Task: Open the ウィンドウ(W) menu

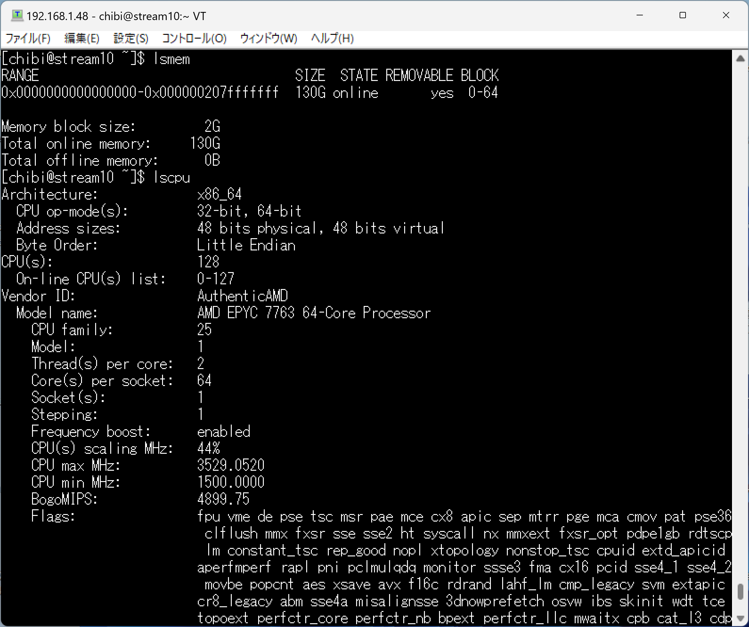Action: [268, 38]
